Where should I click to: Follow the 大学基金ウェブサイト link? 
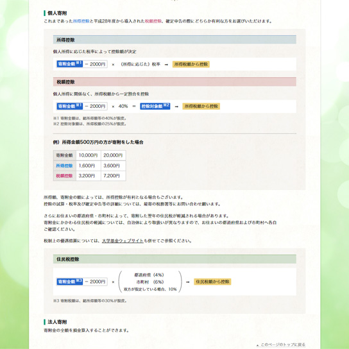[x=123, y=241]
